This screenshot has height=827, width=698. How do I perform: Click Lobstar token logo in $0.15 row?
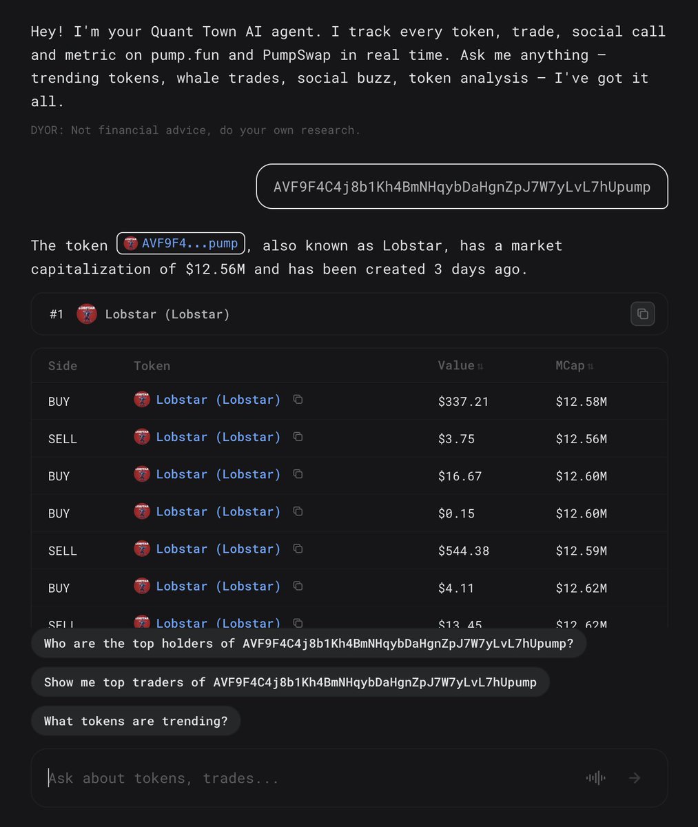point(142,511)
